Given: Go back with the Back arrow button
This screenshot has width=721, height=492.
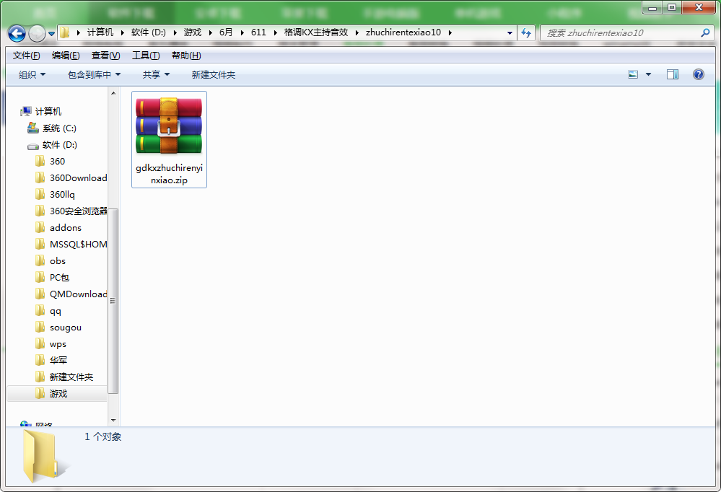Looking at the screenshot, I should (17, 33).
